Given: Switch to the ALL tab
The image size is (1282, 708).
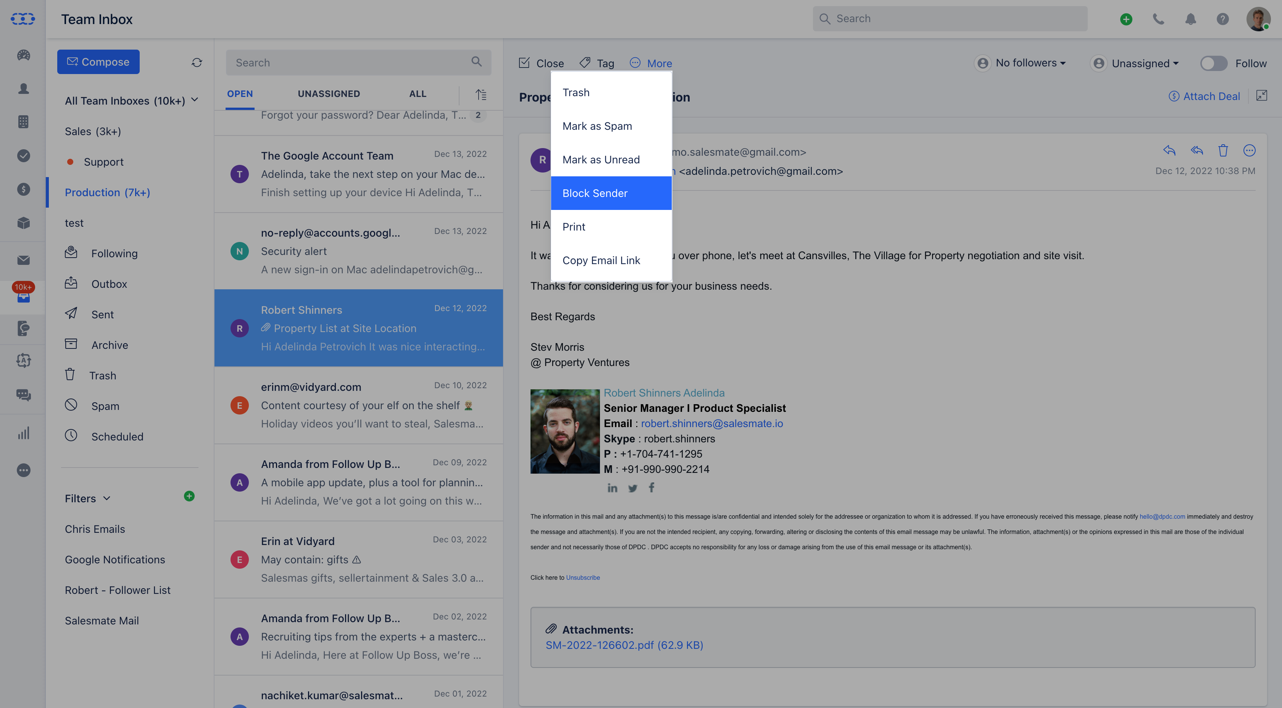Looking at the screenshot, I should point(418,94).
